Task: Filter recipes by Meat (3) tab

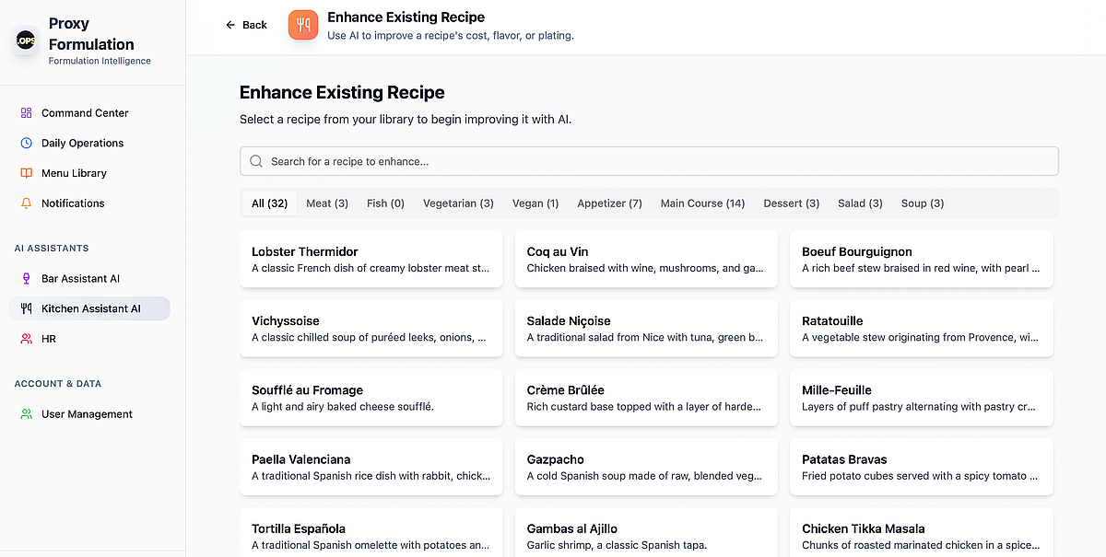Action: coord(327,203)
